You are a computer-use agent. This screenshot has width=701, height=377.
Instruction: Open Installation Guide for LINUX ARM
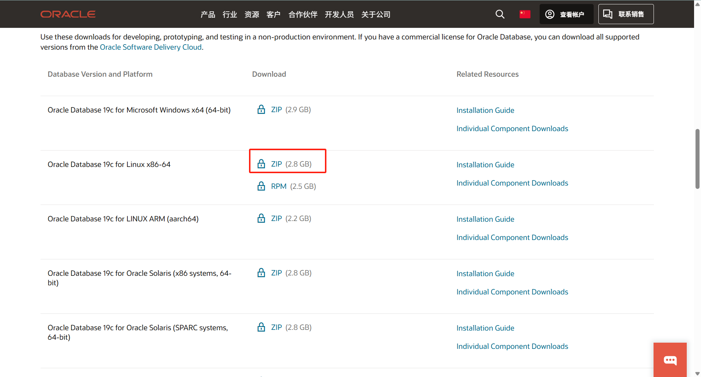485,219
